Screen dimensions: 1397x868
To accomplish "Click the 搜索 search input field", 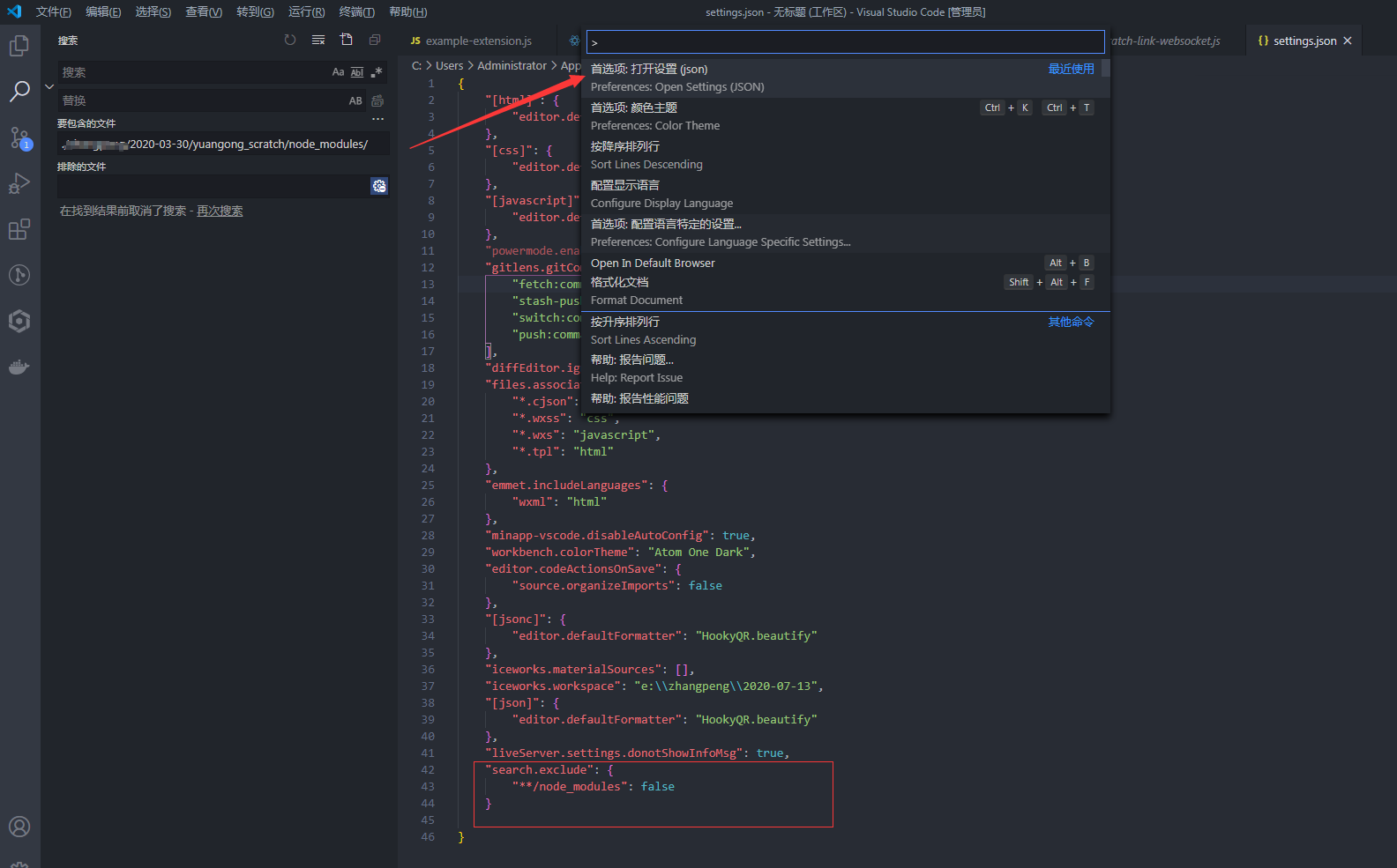I will tap(194, 72).
